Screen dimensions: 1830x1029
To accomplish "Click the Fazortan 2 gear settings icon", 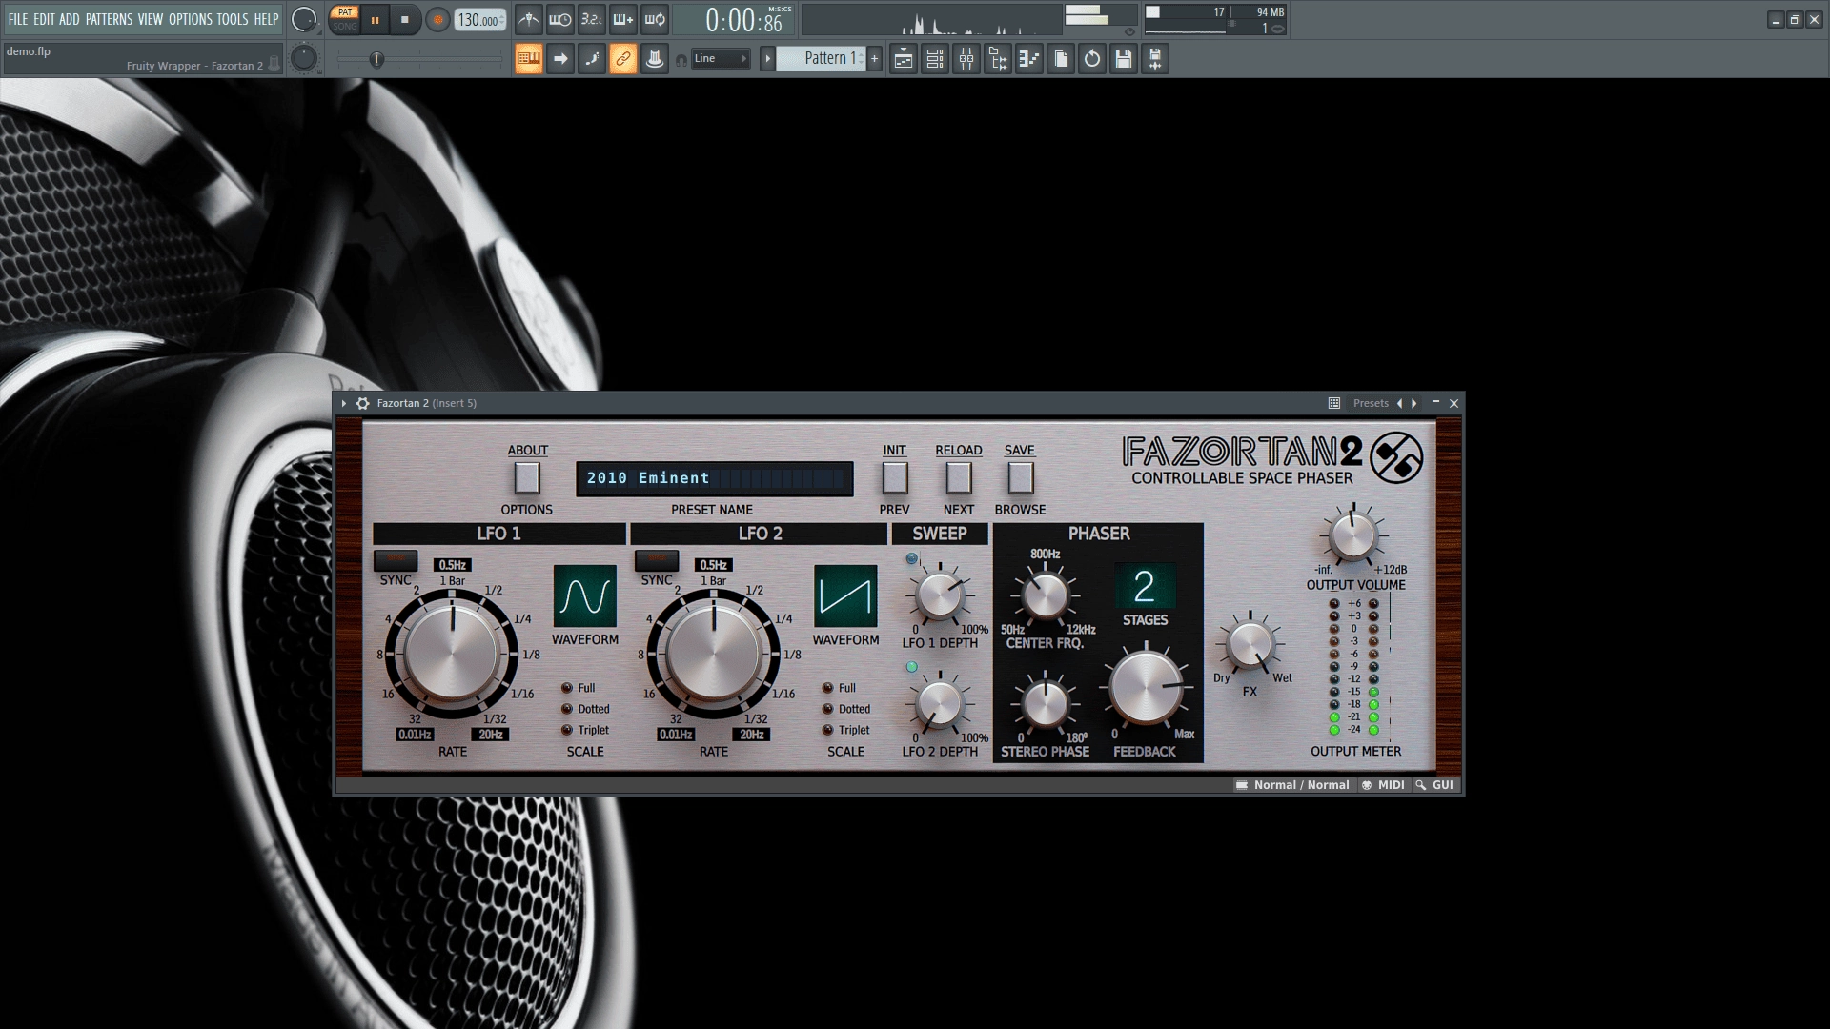I will click(363, 403).
